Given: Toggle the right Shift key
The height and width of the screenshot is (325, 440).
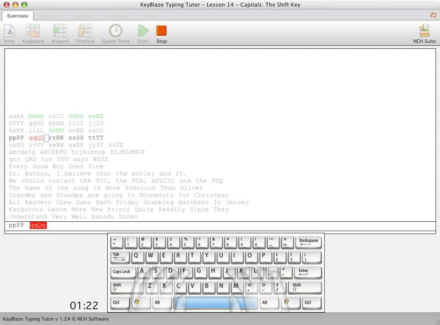Looking at the screenshot, I should point(304,287).
